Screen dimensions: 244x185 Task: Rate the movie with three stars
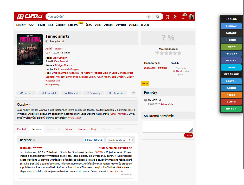(171, 53)
